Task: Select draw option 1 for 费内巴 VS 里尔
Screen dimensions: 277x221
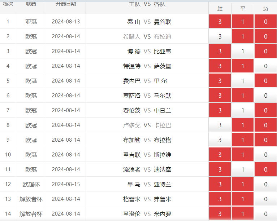Action: coord(243,81)
